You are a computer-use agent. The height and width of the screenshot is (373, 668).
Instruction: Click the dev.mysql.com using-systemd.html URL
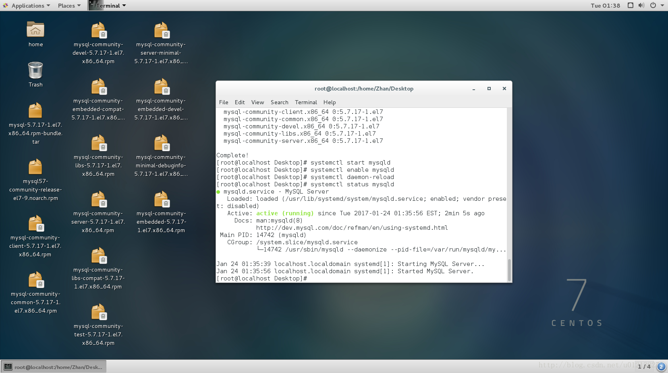tap(352, 228)
